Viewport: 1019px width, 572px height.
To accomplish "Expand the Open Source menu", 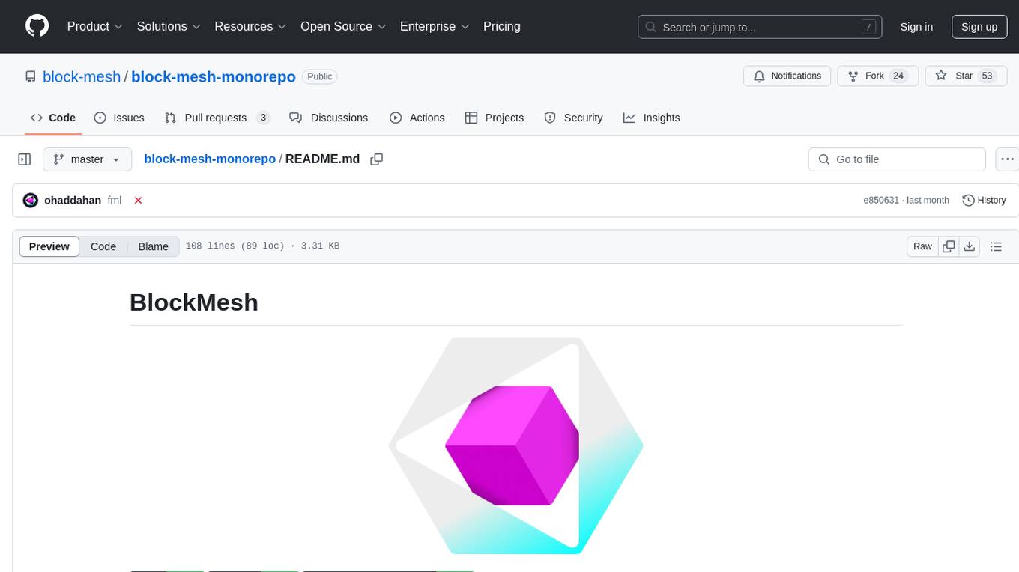I will pyautogui.click(x=343, y=26).
